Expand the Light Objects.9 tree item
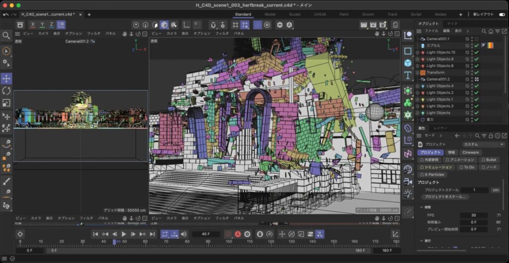This screenshot has width=509, height=263. [x=418, y=59]
